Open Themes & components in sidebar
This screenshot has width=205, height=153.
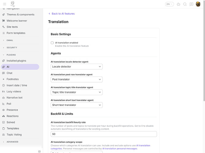tap(21, 15)
